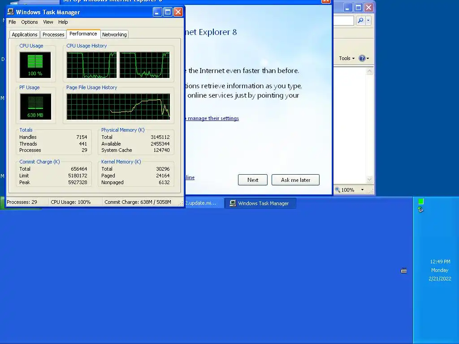Click the CPU Usage 100 % gauge
The height and width of the screenshot is (344, 459).
[35, 65]
